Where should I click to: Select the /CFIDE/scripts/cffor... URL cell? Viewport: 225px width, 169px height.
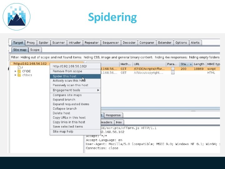[149, 69]
